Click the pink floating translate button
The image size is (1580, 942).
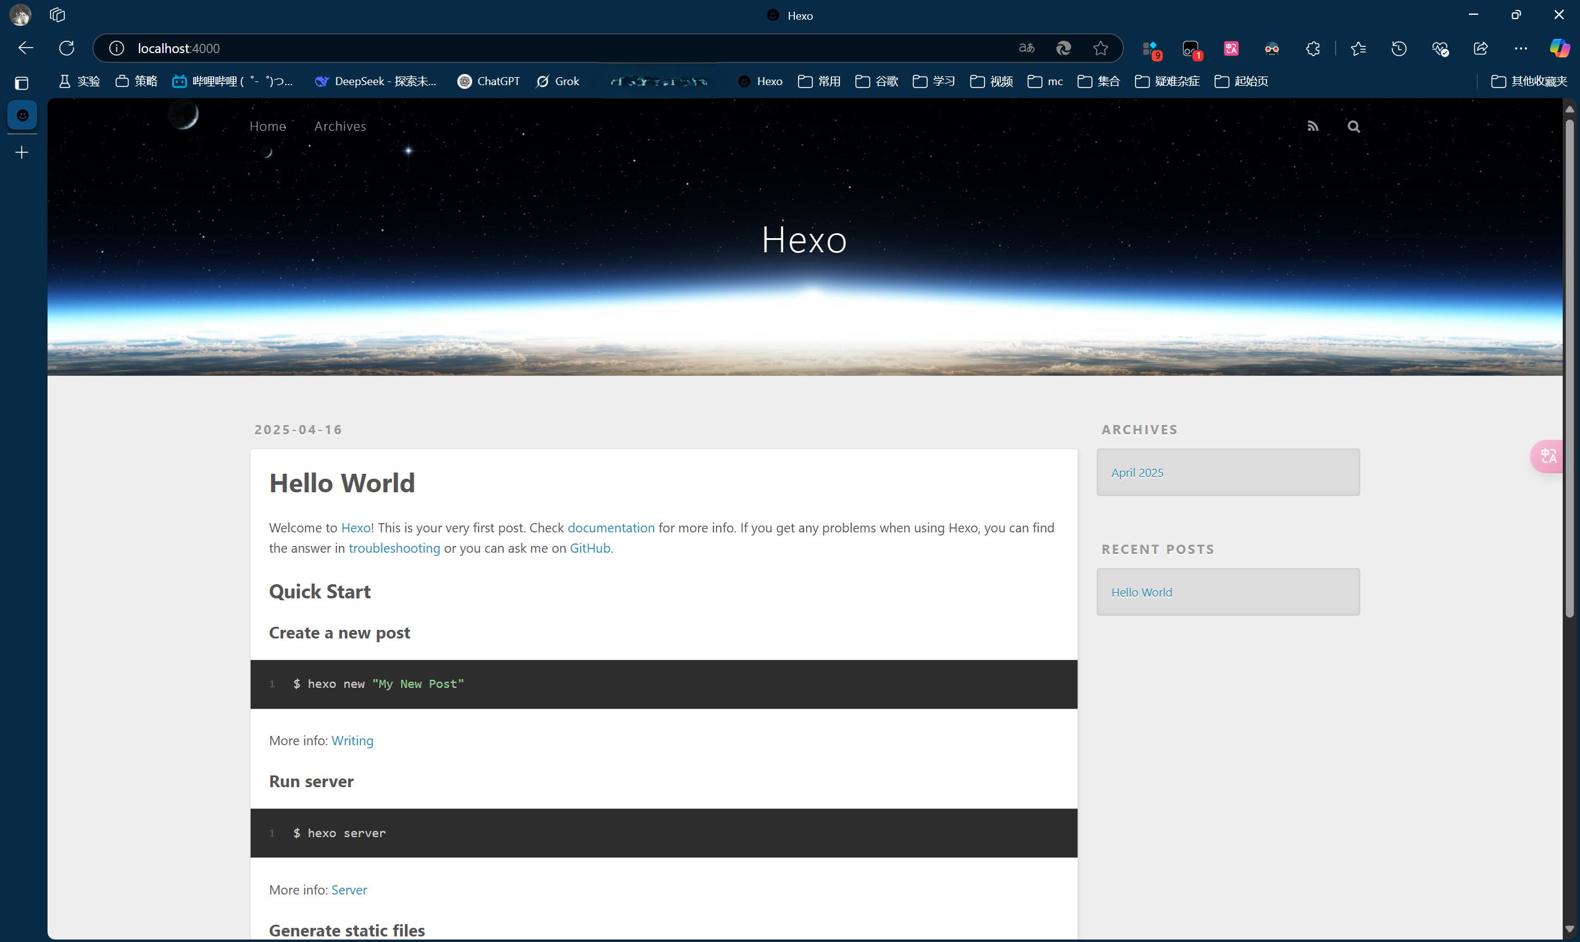1549,456
